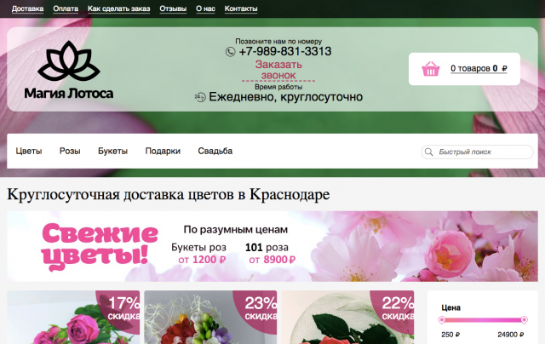The height and width of the screenshot is (344, 545).
Task: Open product with 23% скидка badge
Action: pos(210,318)
